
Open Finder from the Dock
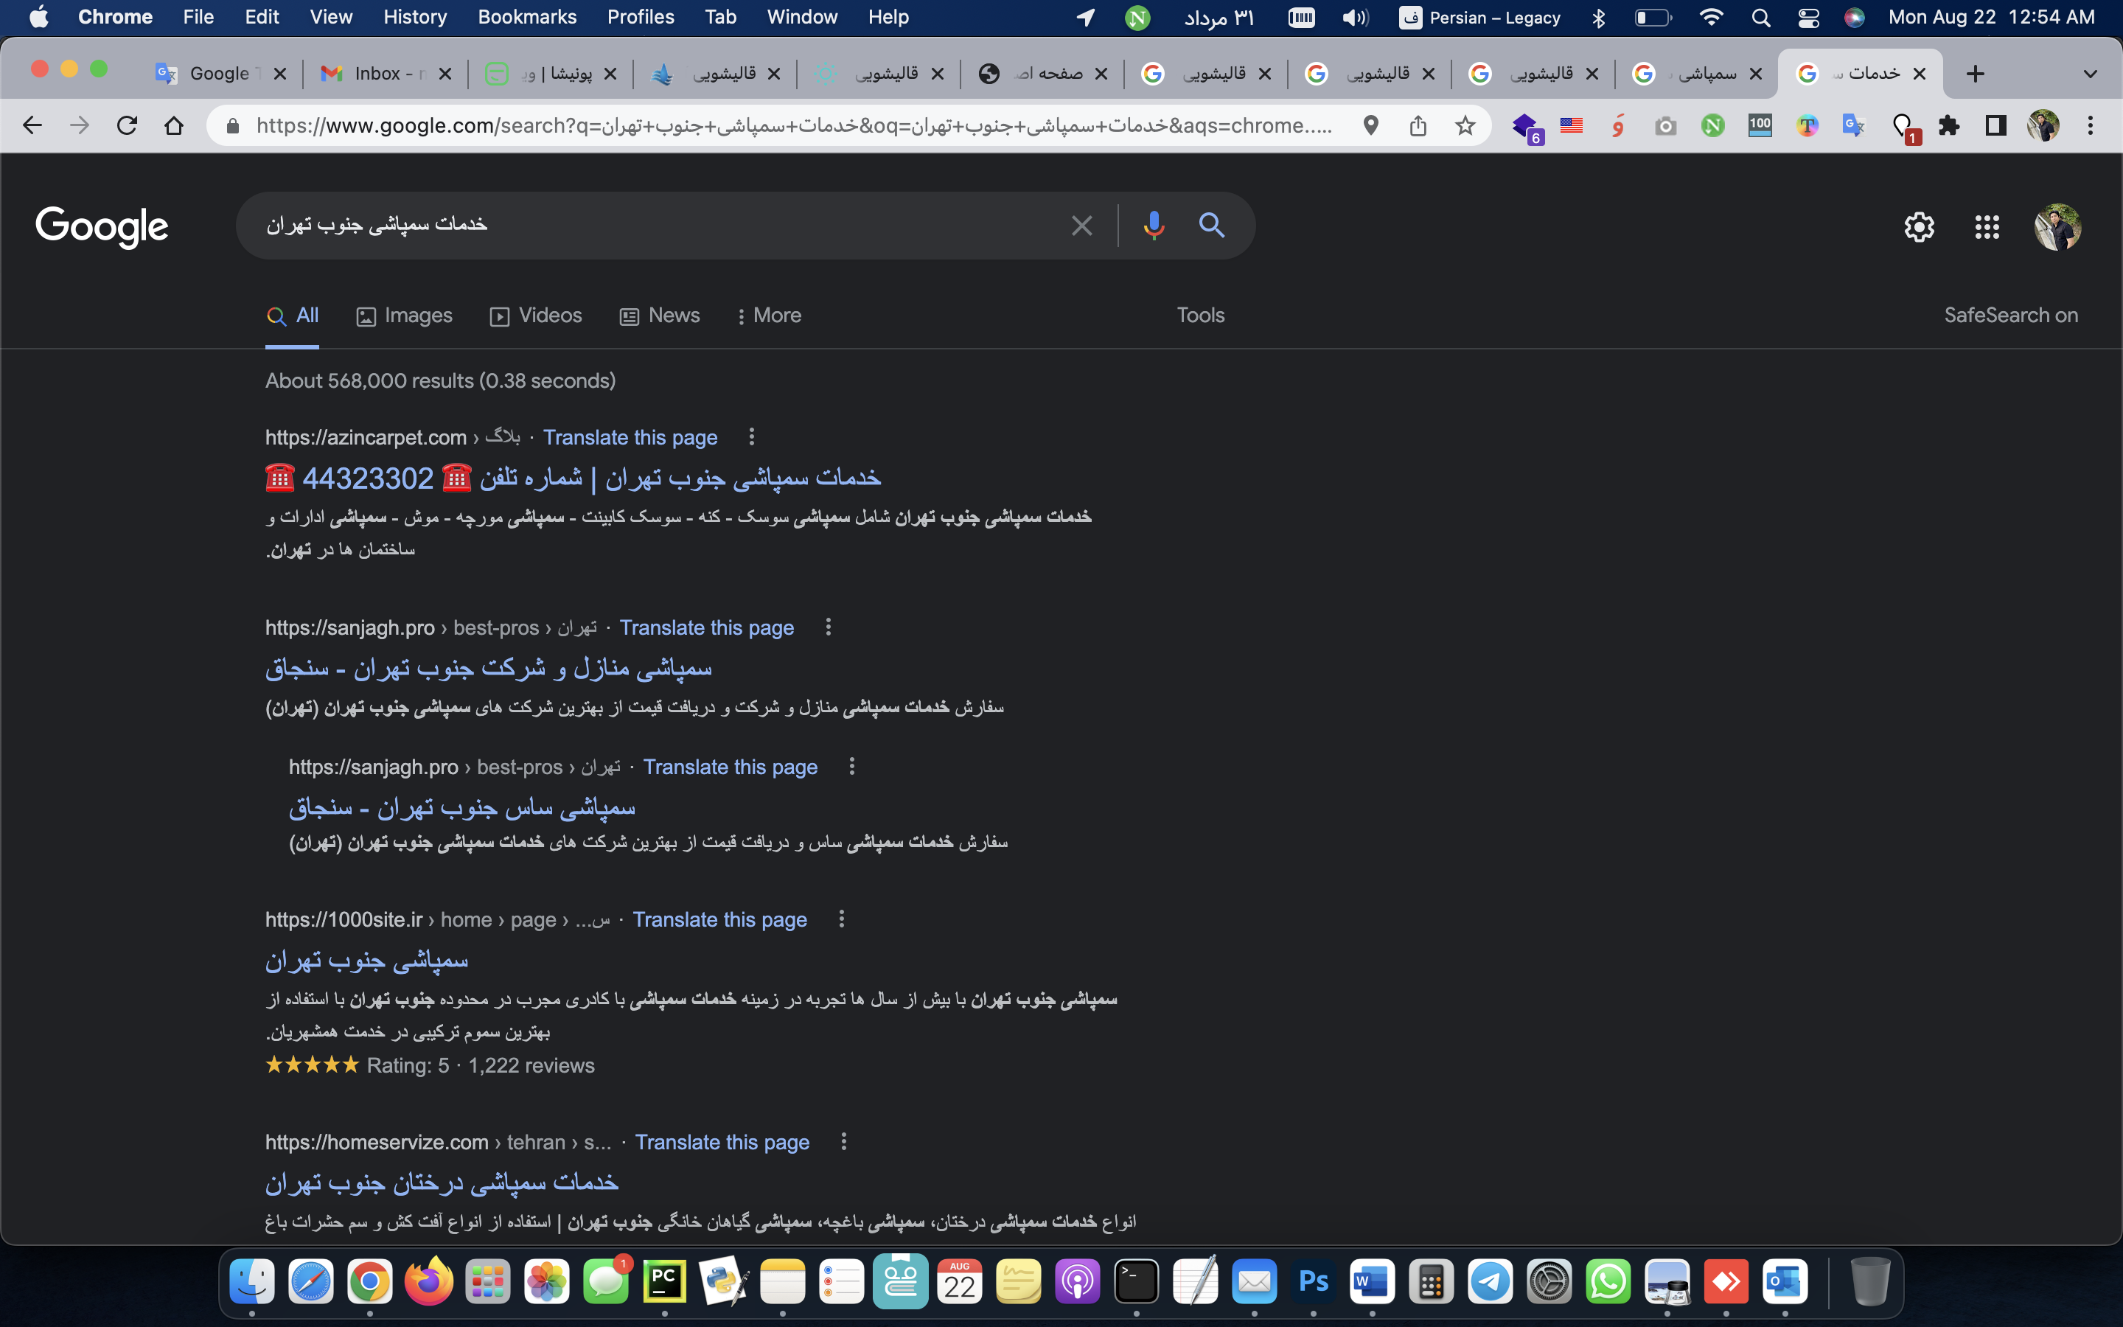pyautogui.click(x=252, y=1281)
